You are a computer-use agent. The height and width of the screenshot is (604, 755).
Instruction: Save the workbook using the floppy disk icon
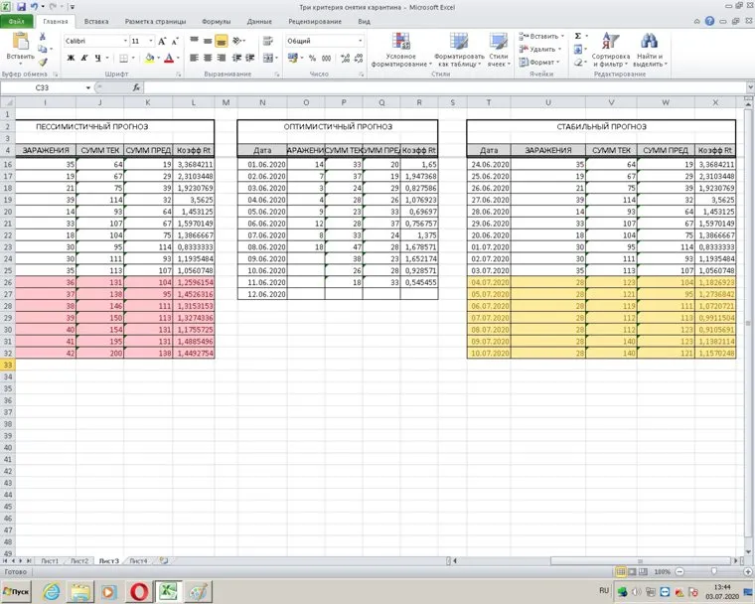20,6
